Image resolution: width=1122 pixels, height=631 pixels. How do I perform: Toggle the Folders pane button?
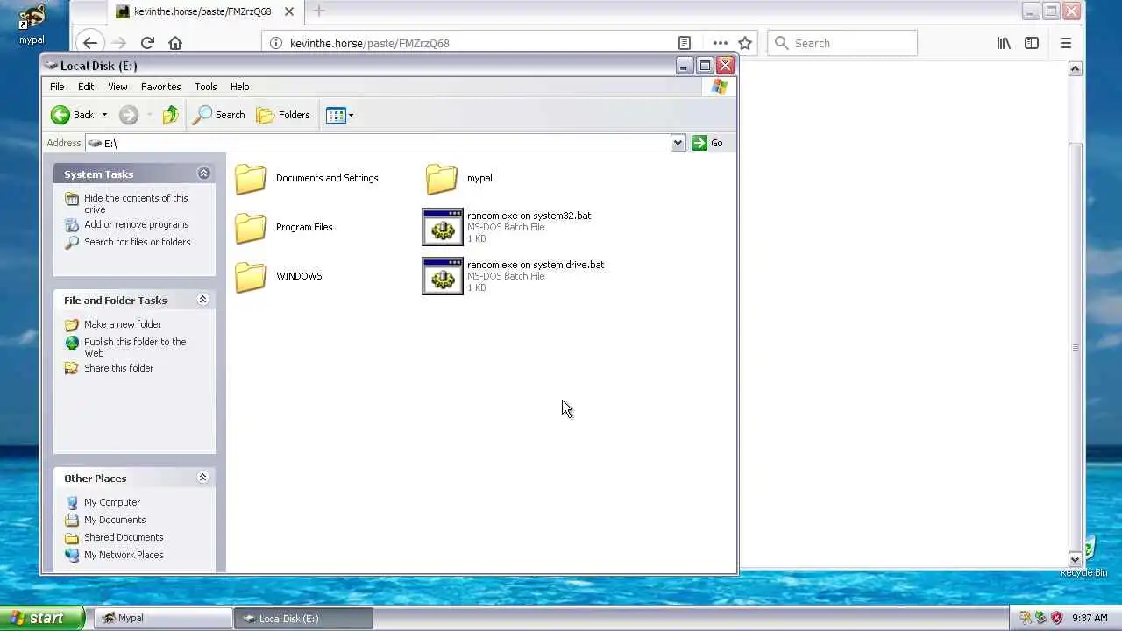point(283,115)
